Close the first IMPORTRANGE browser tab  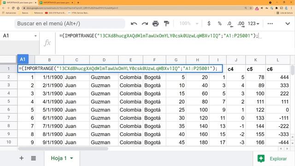click(x=35, y=3)
